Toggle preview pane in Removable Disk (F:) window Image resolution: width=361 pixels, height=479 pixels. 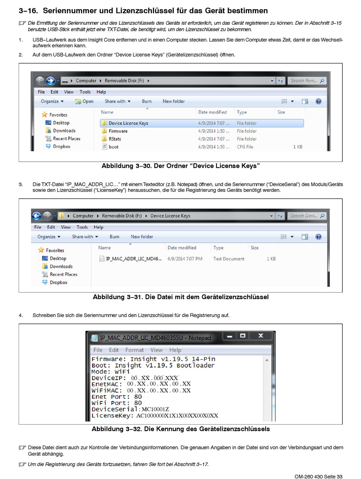305,101
